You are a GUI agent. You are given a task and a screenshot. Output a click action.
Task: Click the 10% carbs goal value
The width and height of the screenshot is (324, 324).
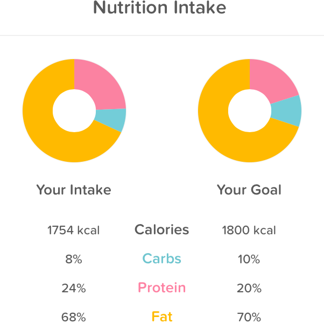click(249, 260)
